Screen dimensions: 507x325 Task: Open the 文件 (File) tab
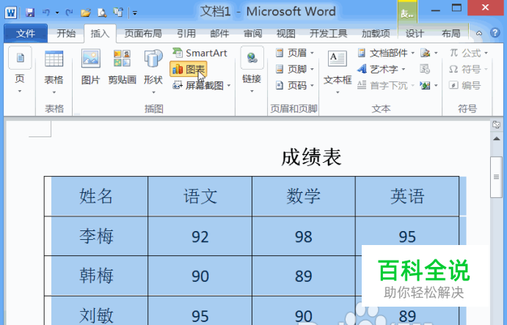pyautogui.click(x=26, y=33)
